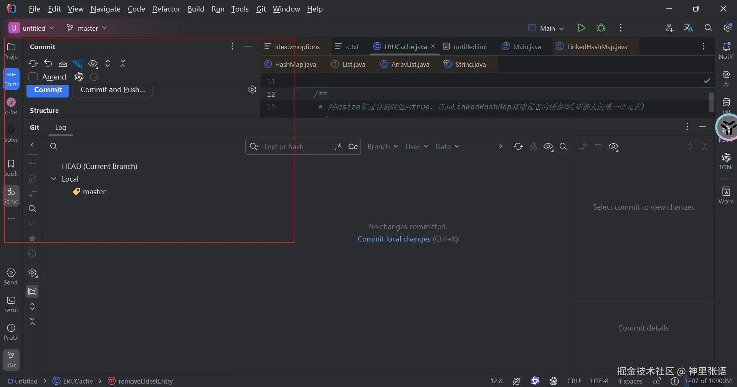Open the Navigate menu
The height and width of the screenshot is (387, 737).
coord(106,9)
